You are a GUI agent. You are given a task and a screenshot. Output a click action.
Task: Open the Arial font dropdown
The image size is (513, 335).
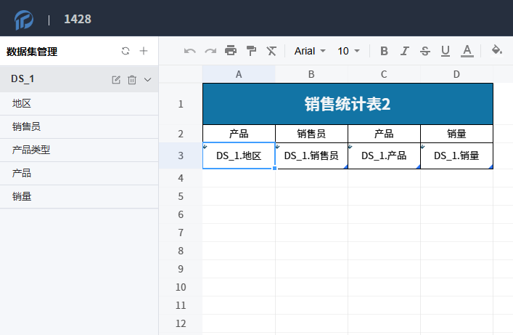pos(310,51)
